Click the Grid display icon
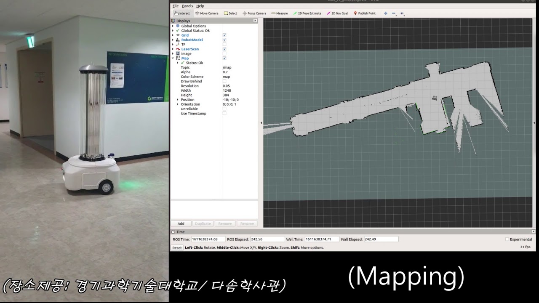 178,35
